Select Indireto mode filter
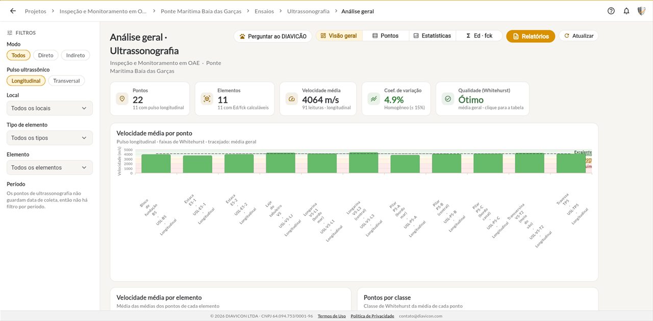This screenshot has width=653, height=321. (x=76, y=55)
